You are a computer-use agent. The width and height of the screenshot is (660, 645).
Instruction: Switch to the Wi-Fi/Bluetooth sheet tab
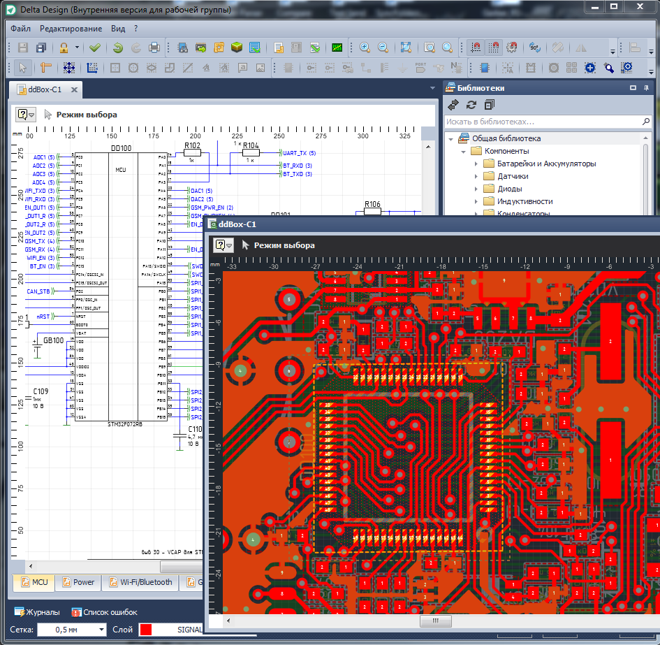141,582
